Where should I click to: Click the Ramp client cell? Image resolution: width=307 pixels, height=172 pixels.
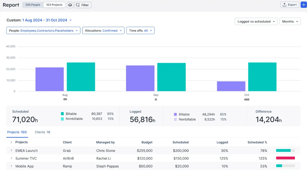(67, 166)
